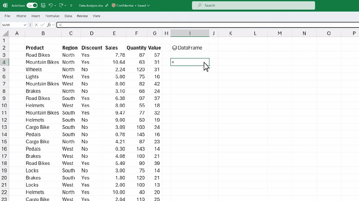The height and width of the screenshot is (201, 359).
Task: Click the Data Analysis.xlsx file name
Action: tap(90, 5)
